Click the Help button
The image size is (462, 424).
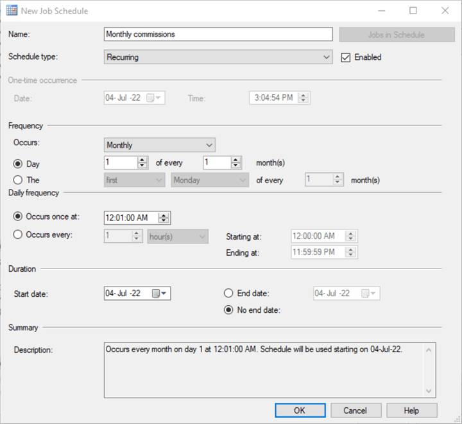(411, 411)
